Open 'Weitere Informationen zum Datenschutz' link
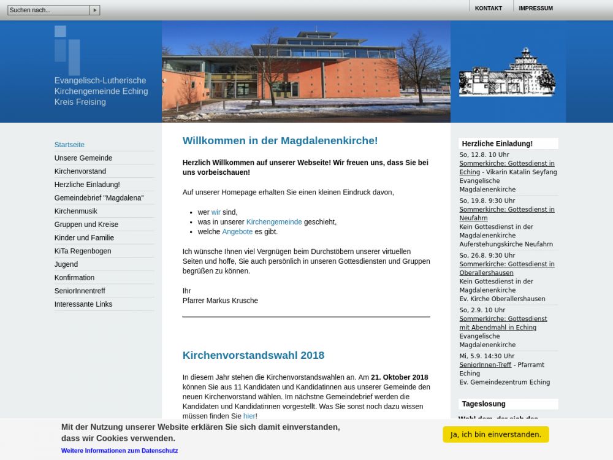The height and width of the screenshot is (460, 613). point(120,451)
